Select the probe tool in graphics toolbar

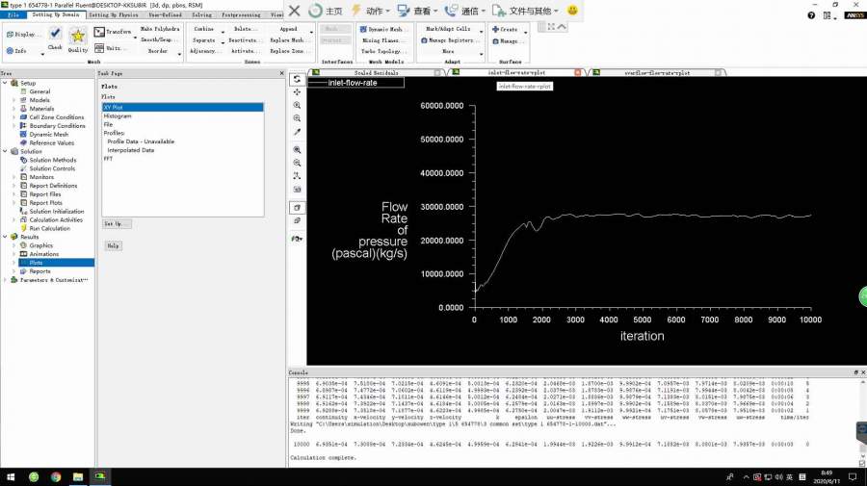coord(298,131)
